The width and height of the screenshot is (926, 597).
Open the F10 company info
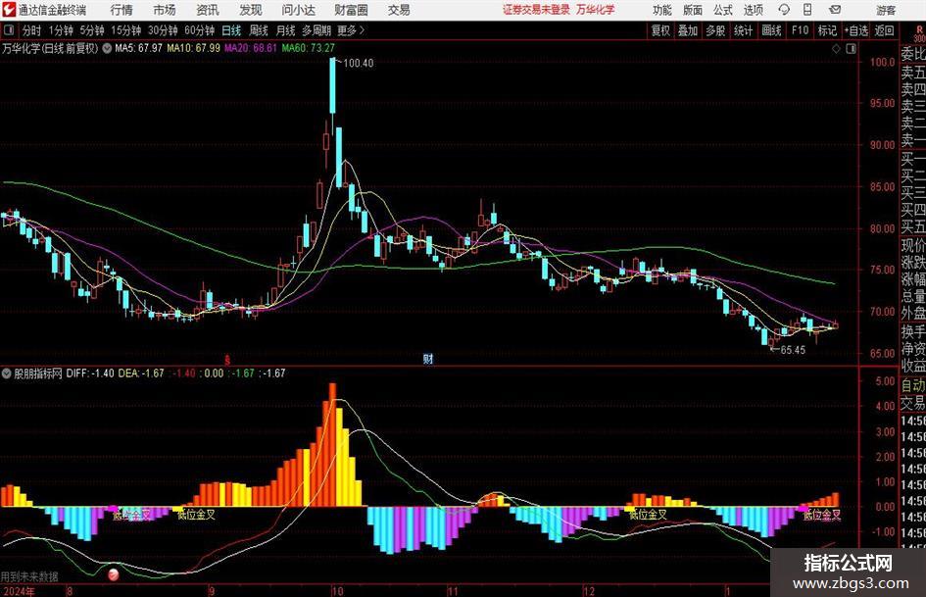tap(800, 30)
